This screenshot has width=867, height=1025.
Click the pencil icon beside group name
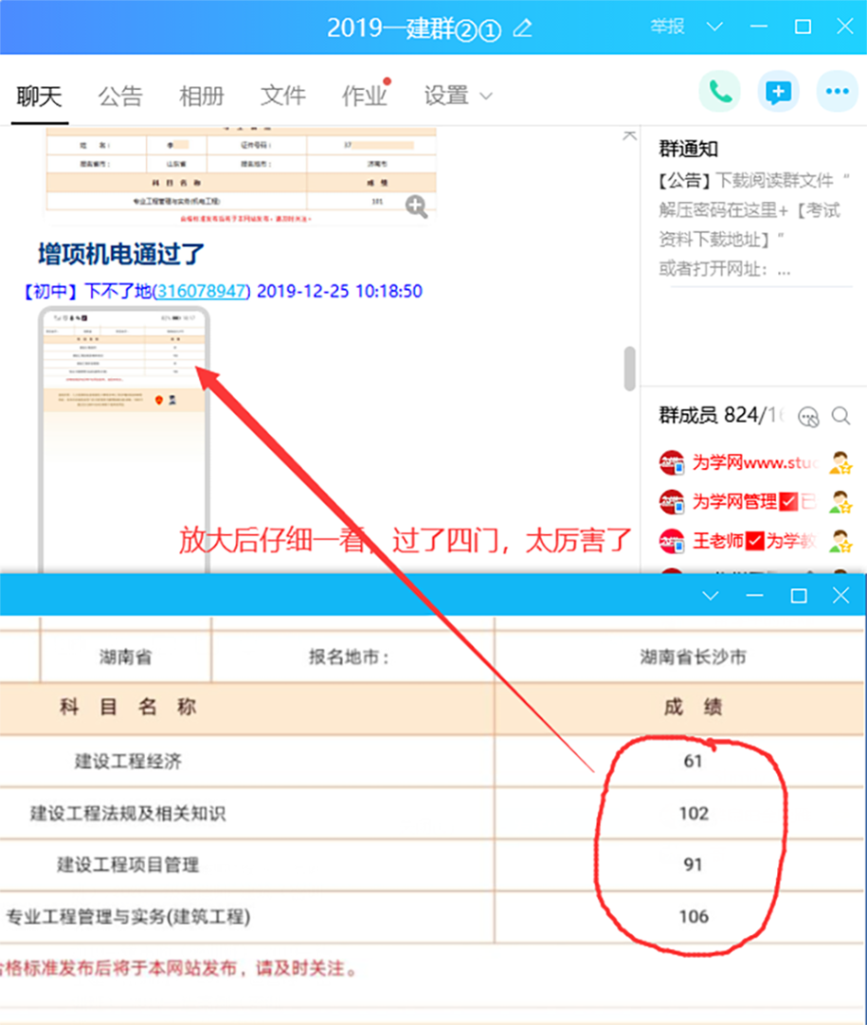[x=522, y=27]
